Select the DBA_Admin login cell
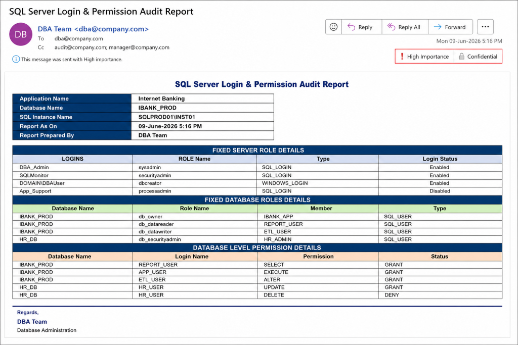This screenshot has height=345, width=518. point(72,168)
